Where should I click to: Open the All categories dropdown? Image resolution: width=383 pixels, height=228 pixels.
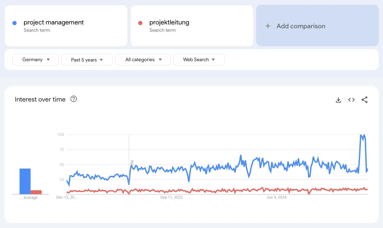pos(143,59)
